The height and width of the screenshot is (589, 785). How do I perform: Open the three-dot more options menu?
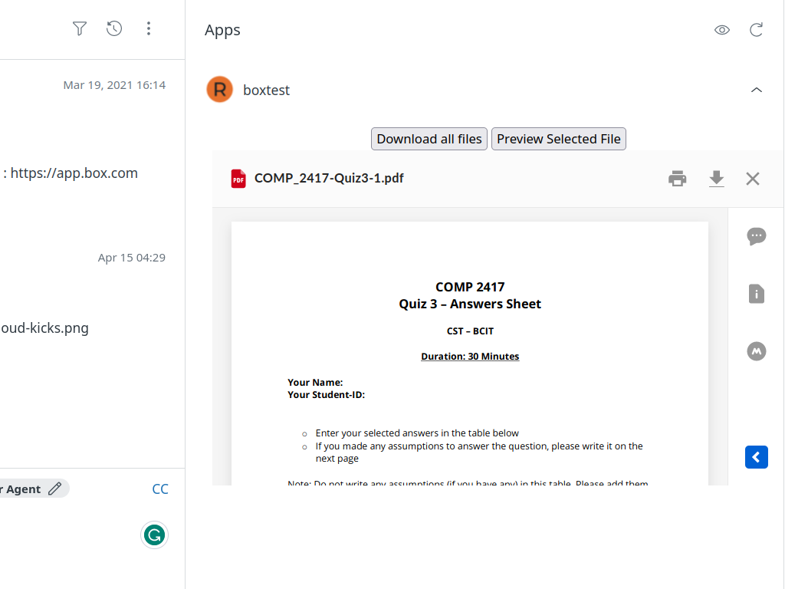149,29
